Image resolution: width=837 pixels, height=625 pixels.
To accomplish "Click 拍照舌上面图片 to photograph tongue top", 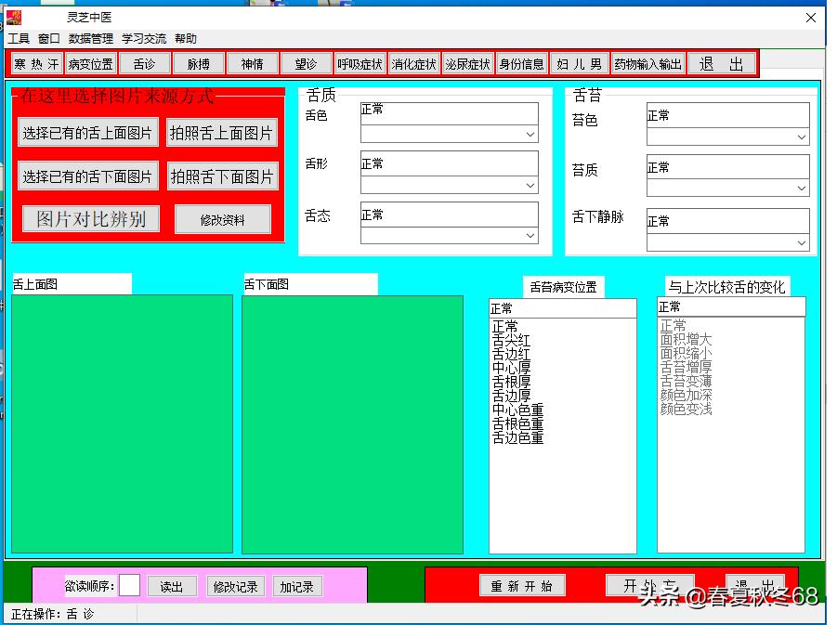I will [x=222, y=132].
